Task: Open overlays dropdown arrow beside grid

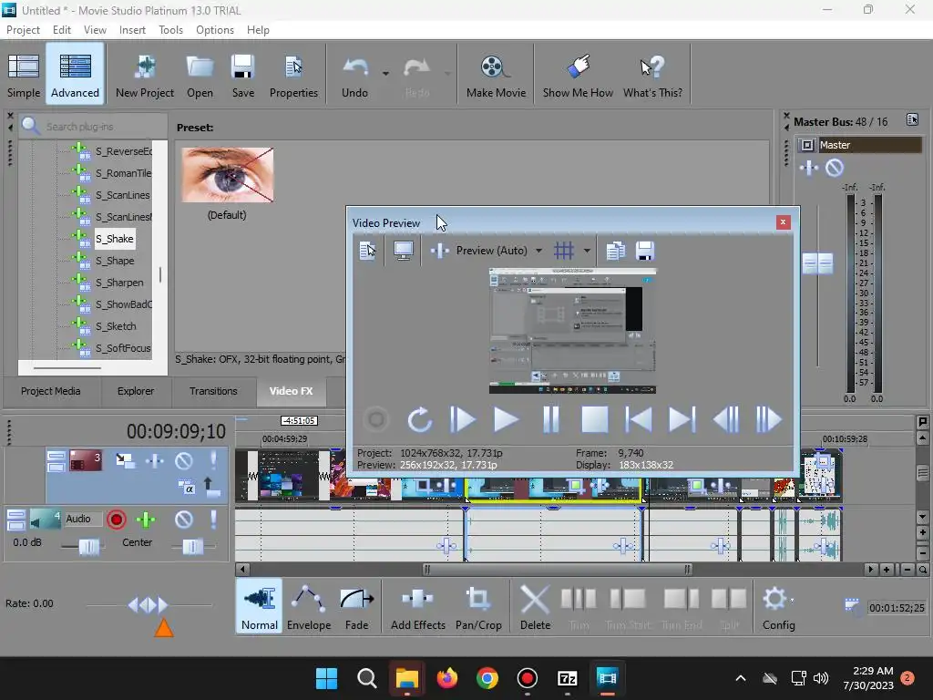Action: tap(587, 251)
